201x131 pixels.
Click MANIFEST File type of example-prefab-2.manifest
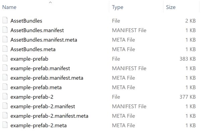click(129, 107)
